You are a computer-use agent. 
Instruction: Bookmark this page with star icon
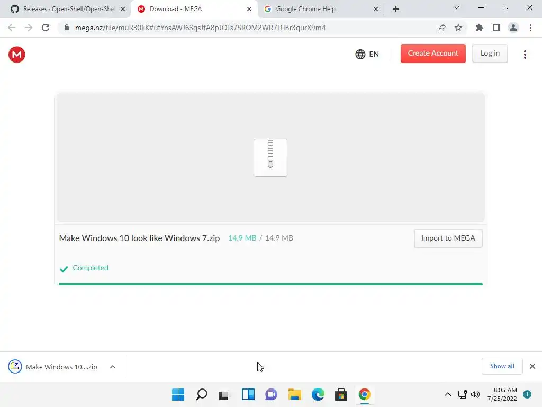[x=458, y=28]
